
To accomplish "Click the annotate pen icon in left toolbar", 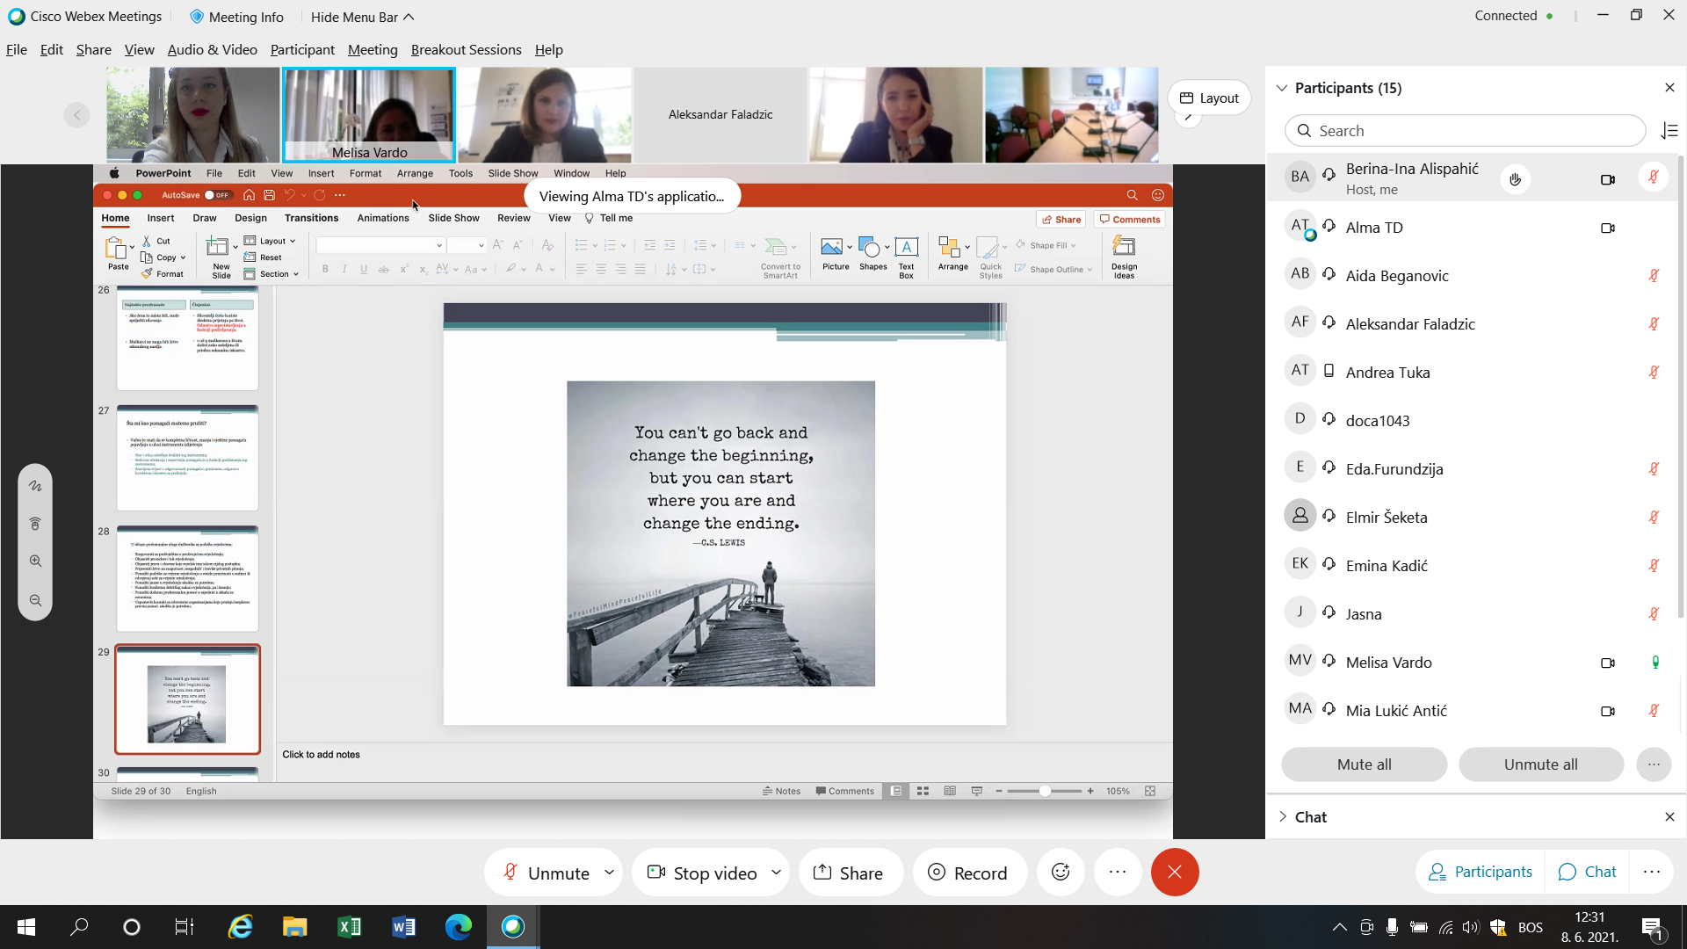I will click(35, 486).
